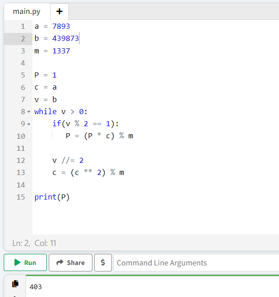
Task: Click line number 3 in gutter
Action: coord(23,51)
